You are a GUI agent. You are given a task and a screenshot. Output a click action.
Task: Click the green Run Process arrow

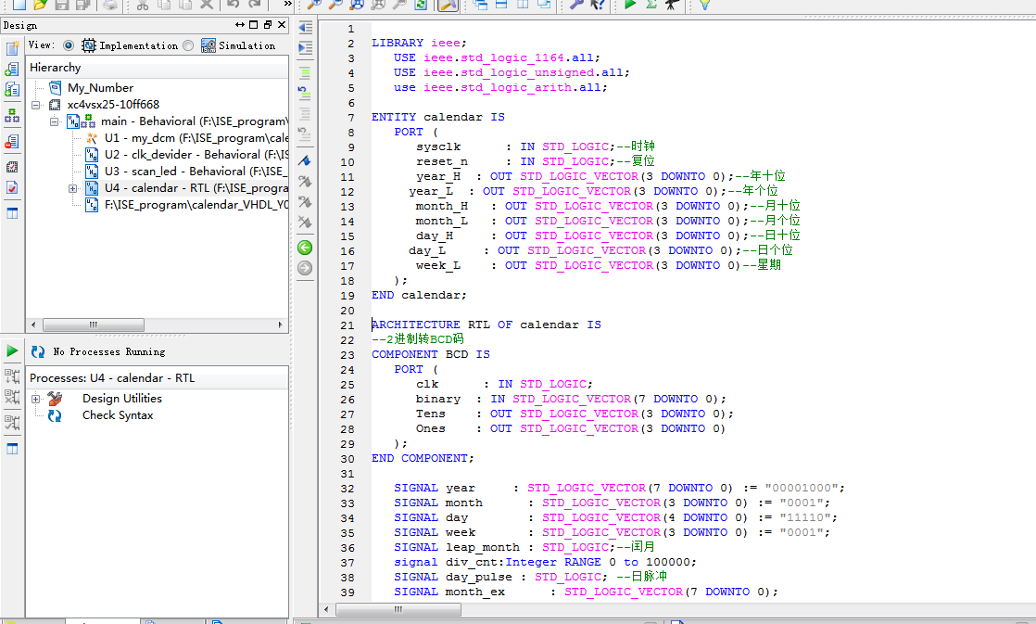(x=12, y=351)
